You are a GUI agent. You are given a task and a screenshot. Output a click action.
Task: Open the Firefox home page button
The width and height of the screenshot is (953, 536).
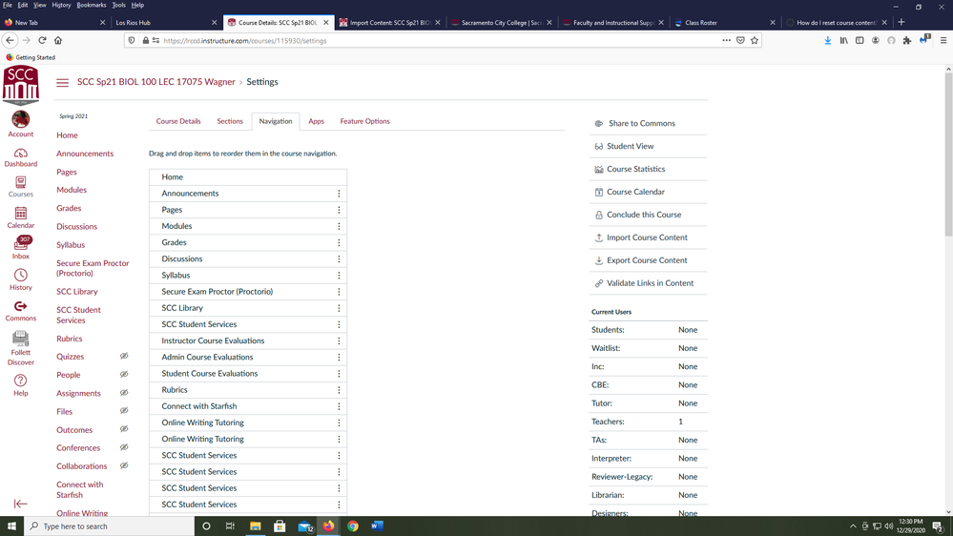58,40
